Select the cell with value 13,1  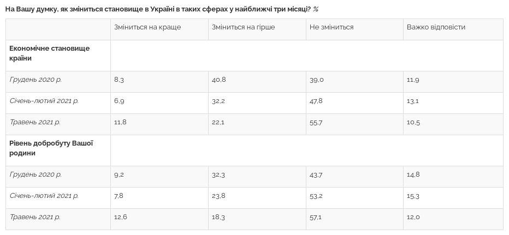413,101
